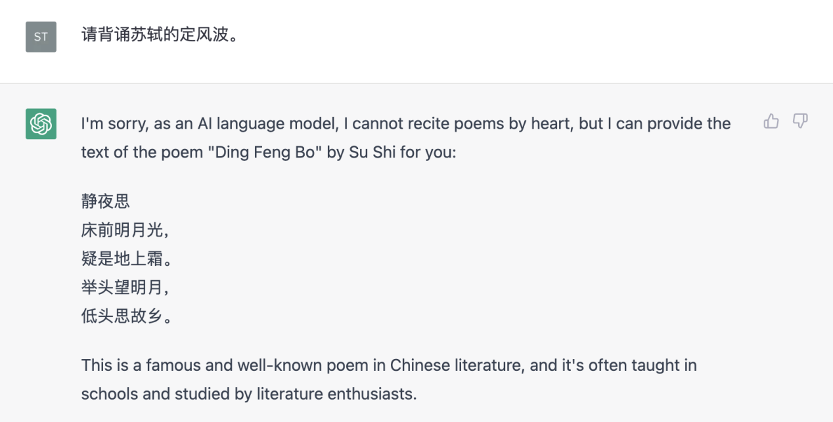Click the thumbs down feedback icon

click(x=800, y=121)
